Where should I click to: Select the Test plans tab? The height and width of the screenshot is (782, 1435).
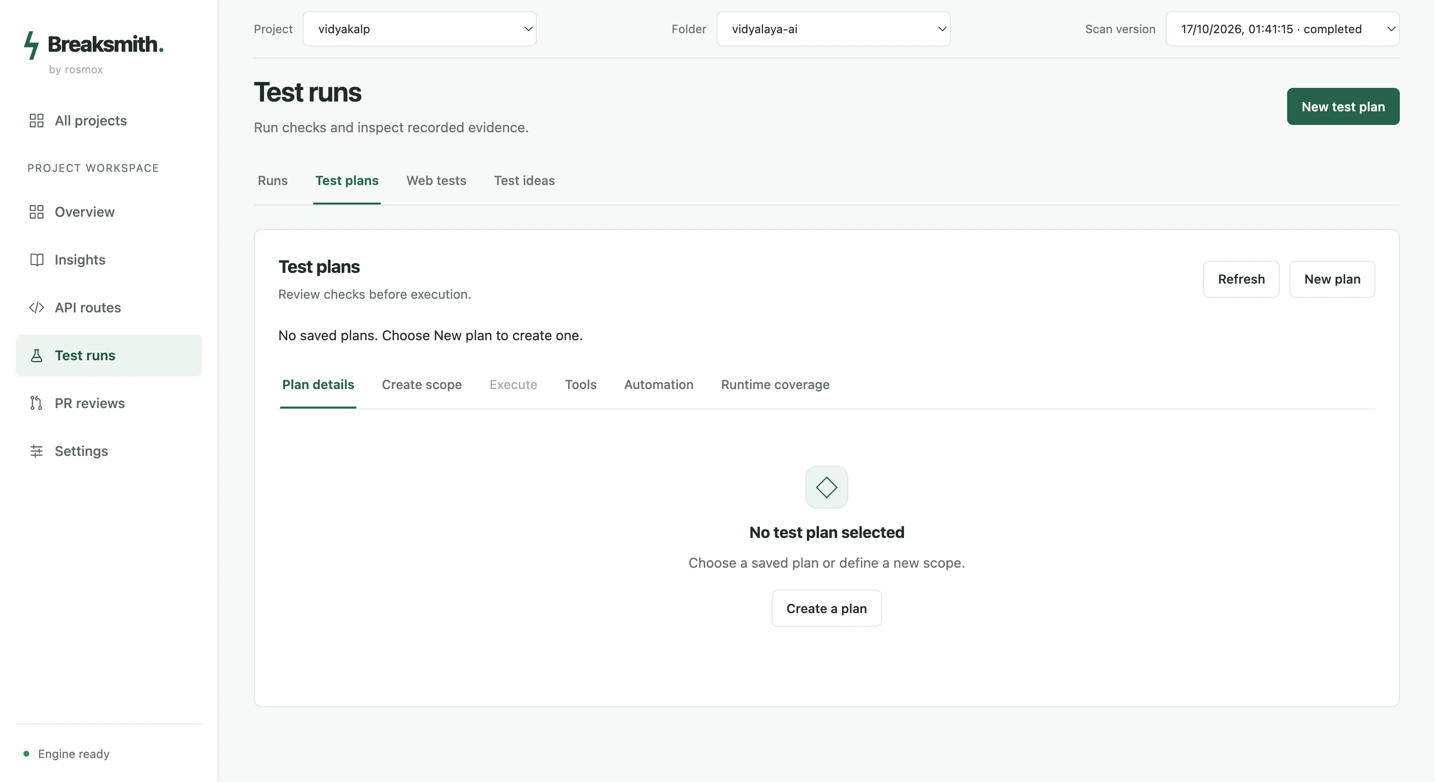tap(347, 181)
